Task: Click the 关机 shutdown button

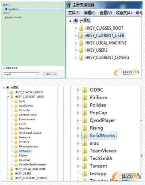Action: [49, 74]
